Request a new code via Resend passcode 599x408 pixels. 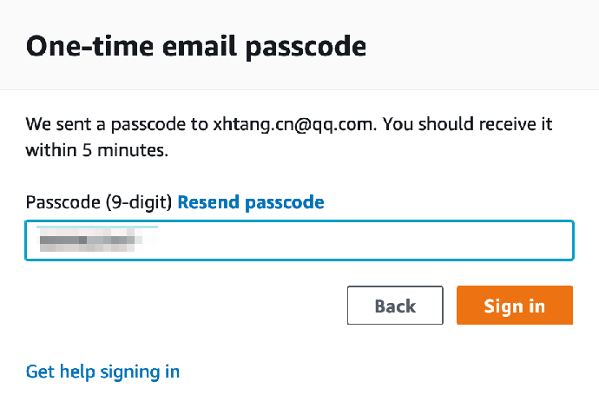point(250,202)
